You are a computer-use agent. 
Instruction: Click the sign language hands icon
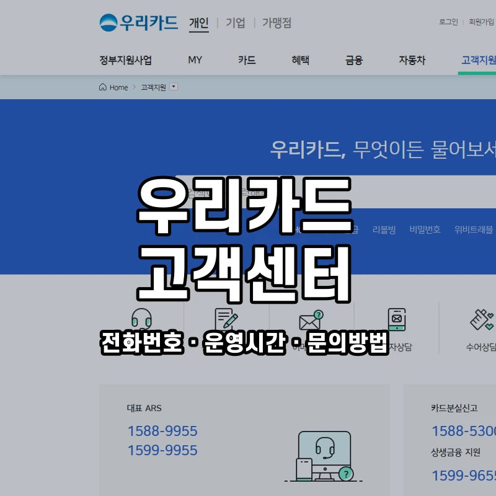pos(482,320)
